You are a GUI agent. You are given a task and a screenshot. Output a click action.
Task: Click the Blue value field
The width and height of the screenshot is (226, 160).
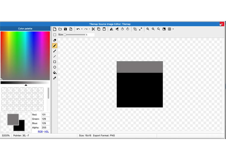(x=45, y=123)
